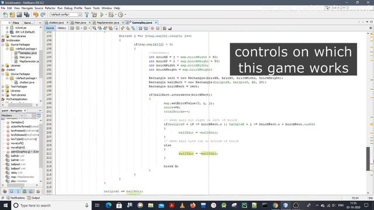This screenshot has width=374, height=210.
Task: Toggle Sort by Name filter at Navigator bottom right
Action: point(38,191)
